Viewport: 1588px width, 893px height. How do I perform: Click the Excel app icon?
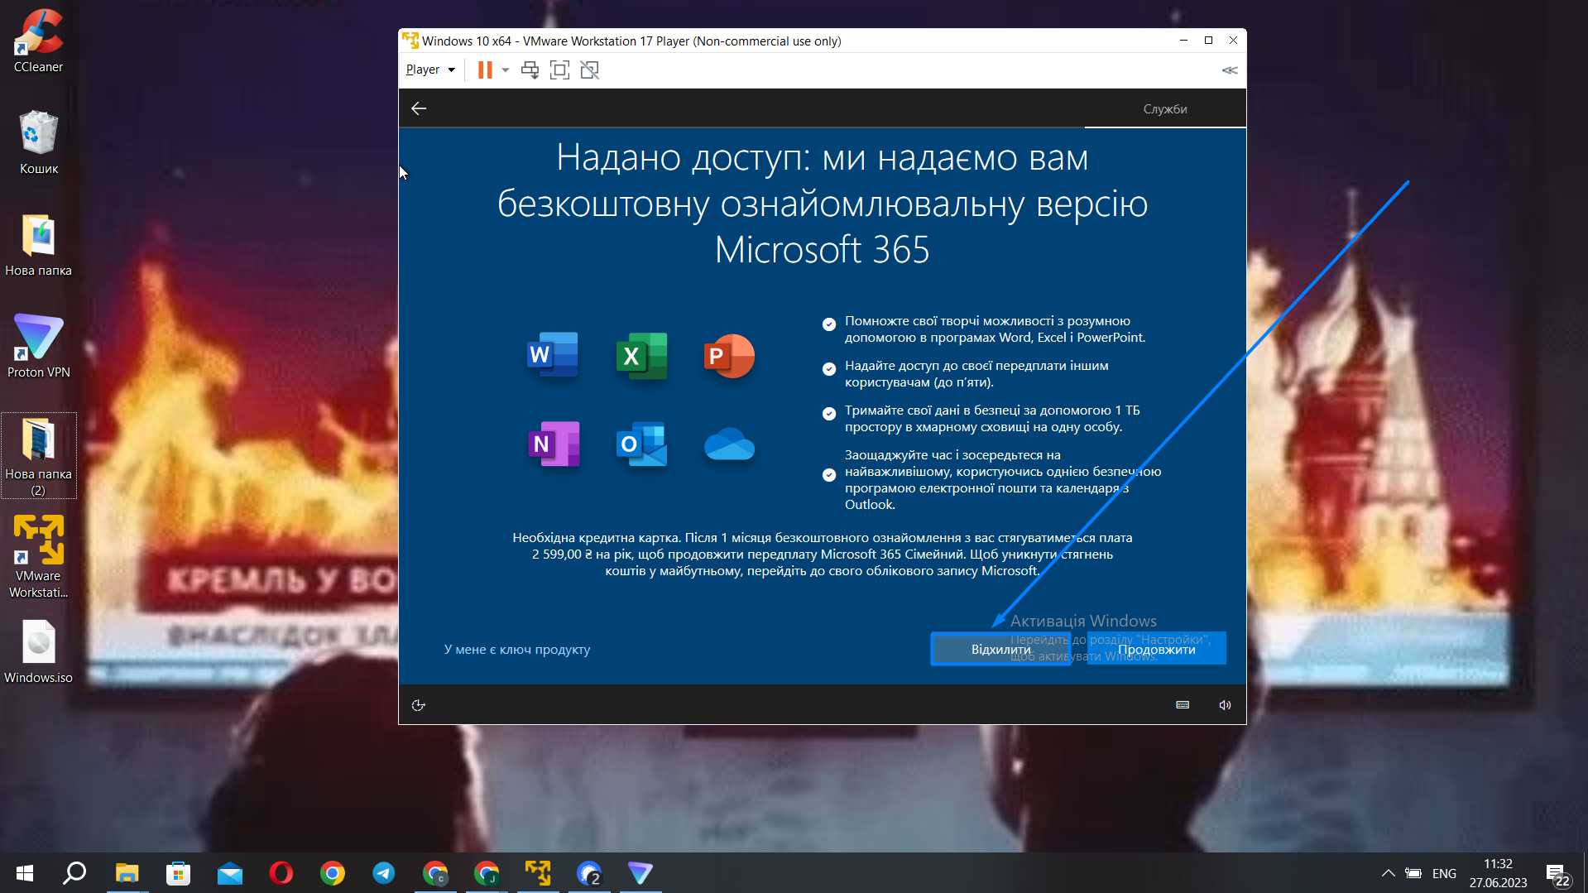pos(641,356)
